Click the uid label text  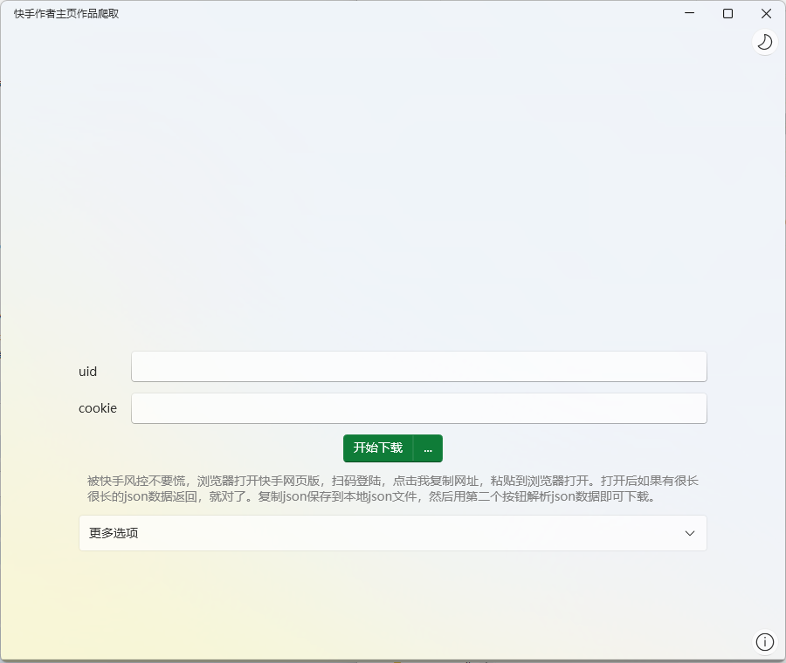pyautogui.click(x=87, y=372)
